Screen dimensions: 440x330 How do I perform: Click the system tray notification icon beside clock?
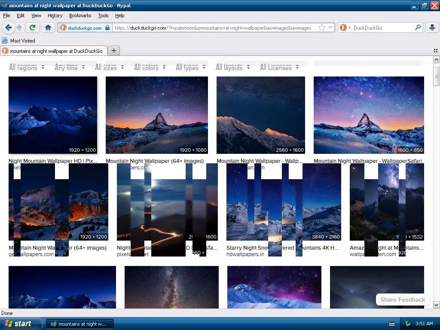[408, 324]
